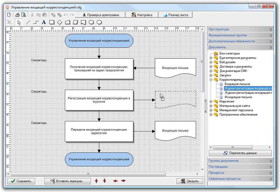The width and height of the screenshot is (280, 192).
Task: Select the elbow connector tool
Action: 36,22
